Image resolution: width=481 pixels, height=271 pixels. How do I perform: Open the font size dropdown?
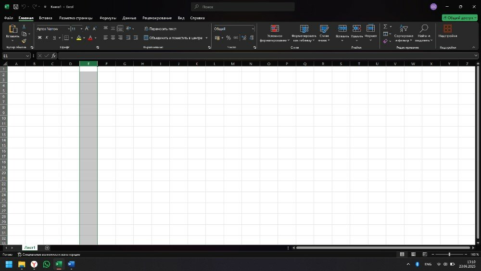(81, 29)
